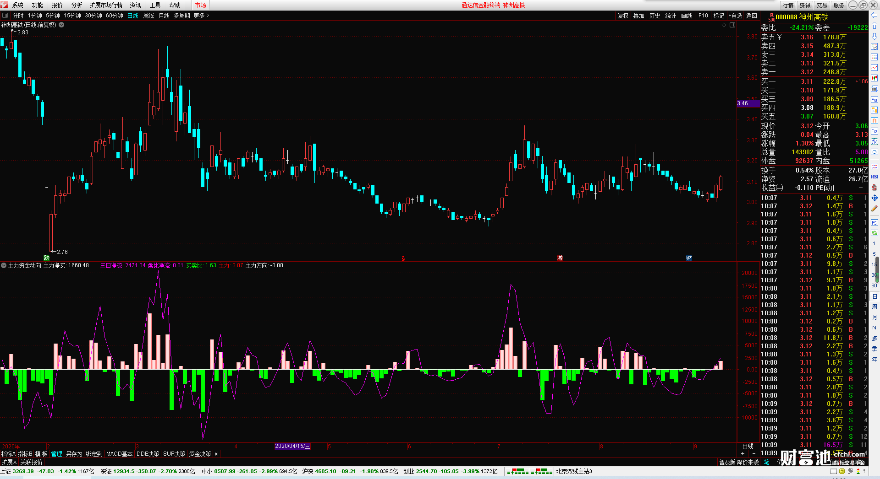Open the 复权 adjustment dropdown

pos(623,16)
